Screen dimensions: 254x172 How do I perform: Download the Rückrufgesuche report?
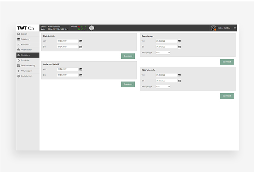point(226,96)
